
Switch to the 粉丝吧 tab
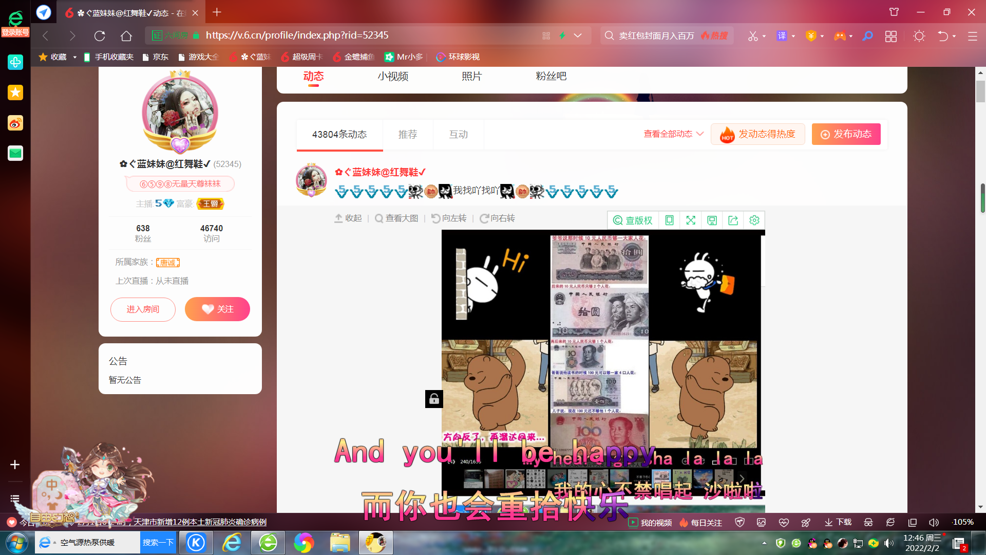[551, 76]
